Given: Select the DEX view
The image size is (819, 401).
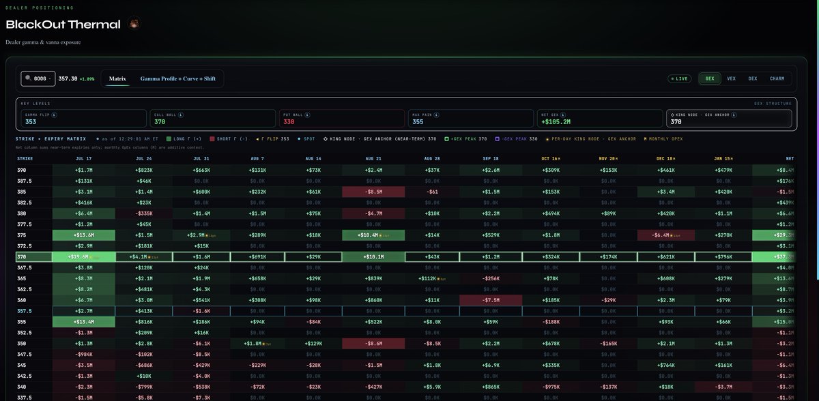Looking at the screenshot, I should tap(752, 79).
